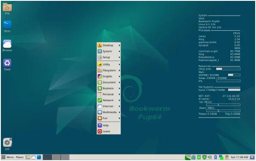Choose Leave from the menu
Viewport: 256px width, 161px height.
(109, 131)
